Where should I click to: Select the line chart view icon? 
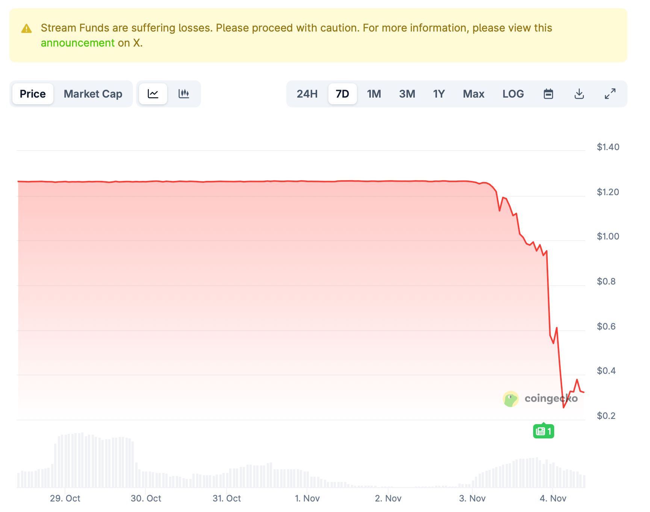(x=153, y=94)
